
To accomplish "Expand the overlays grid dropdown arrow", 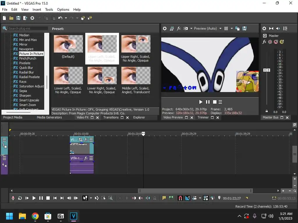I will click(x=232, y=28).
